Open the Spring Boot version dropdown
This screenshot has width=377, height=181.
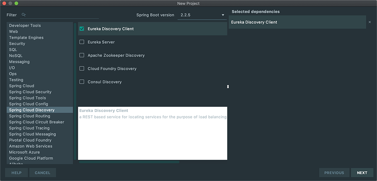click(x=202, y=15)
